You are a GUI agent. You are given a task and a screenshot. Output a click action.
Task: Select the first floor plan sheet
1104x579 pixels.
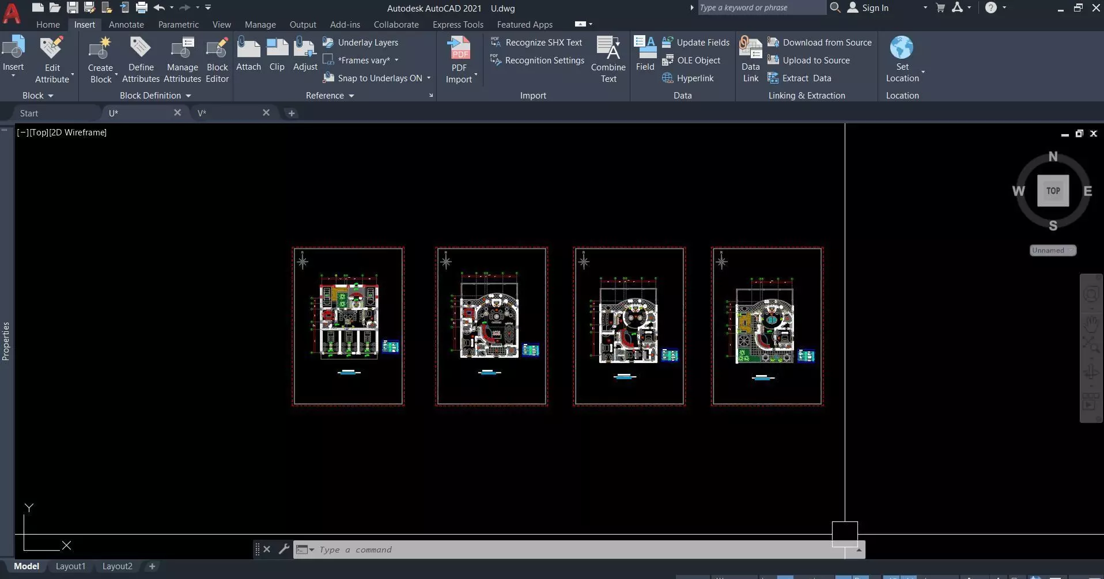348,327
